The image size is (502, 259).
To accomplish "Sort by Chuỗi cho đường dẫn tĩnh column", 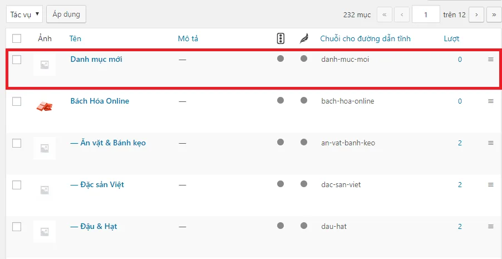I will click(365, 39).
